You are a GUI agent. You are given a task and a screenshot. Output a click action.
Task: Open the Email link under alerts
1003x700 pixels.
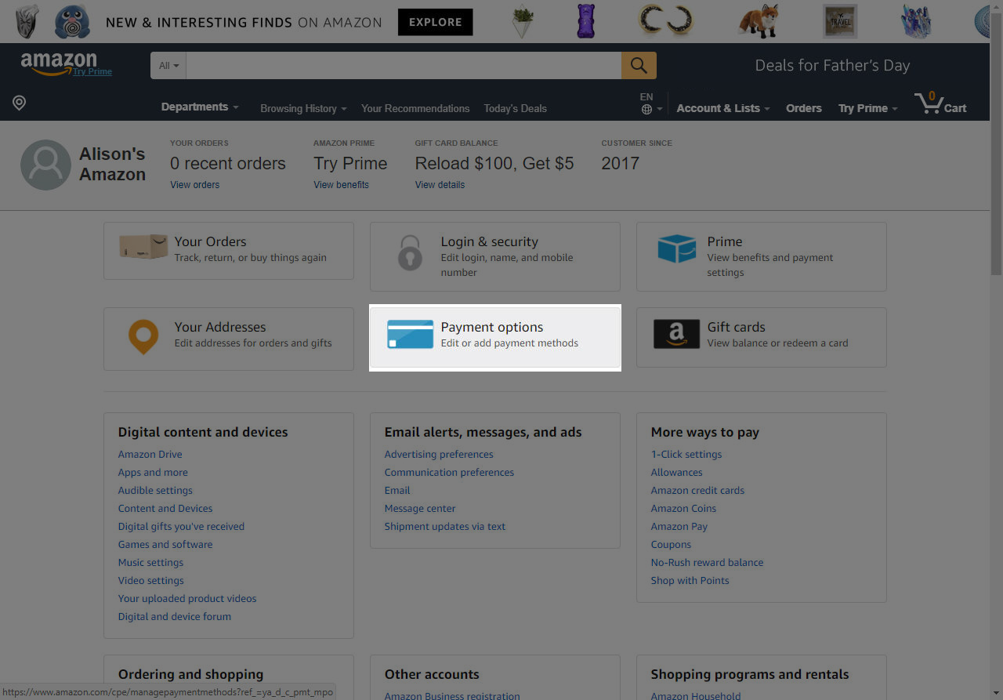point(397,491)
